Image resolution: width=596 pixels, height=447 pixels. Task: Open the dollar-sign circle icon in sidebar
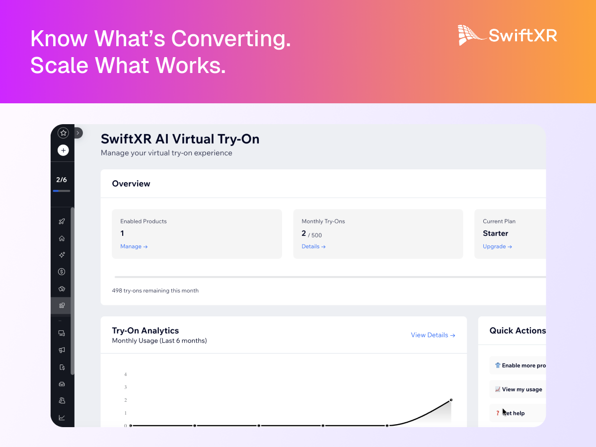[62, 272]
